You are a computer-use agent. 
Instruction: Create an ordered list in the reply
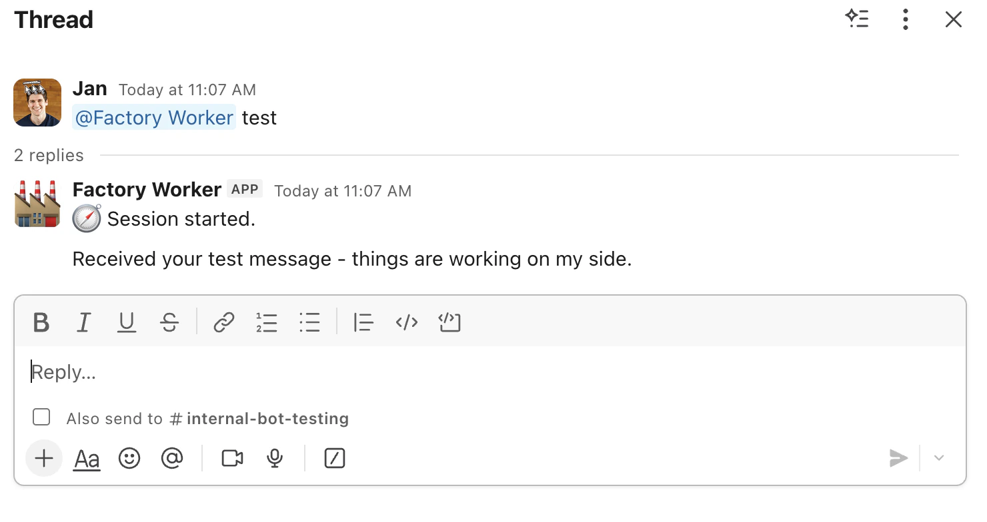click(267, 323)
